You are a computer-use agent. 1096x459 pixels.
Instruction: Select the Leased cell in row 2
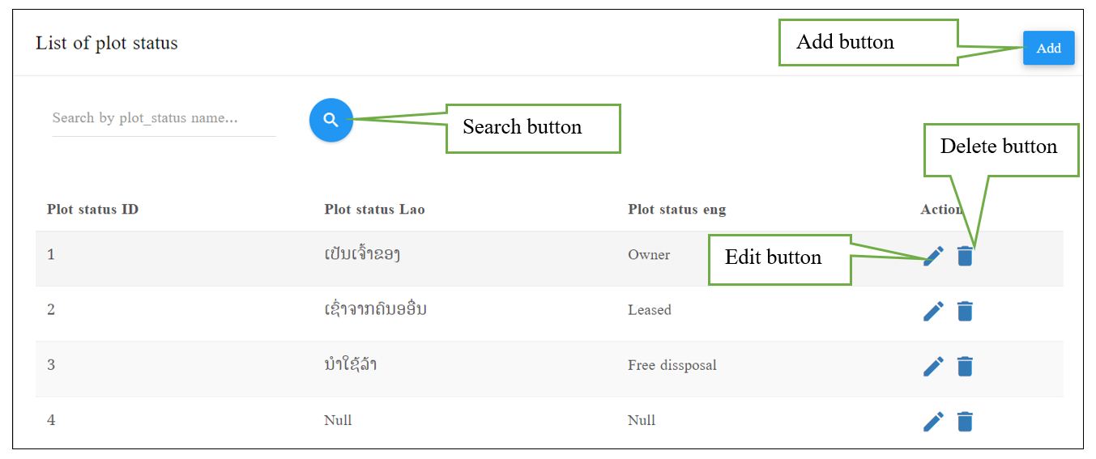coord(650,310)
